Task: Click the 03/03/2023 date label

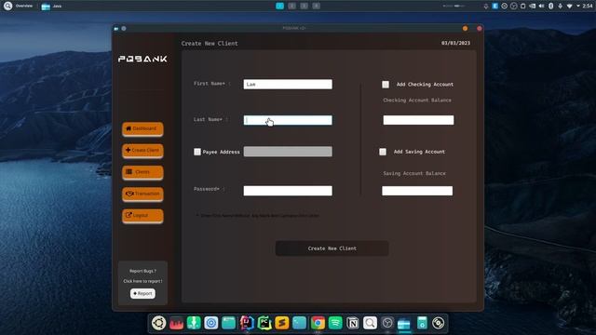Action: coord(455,43)
